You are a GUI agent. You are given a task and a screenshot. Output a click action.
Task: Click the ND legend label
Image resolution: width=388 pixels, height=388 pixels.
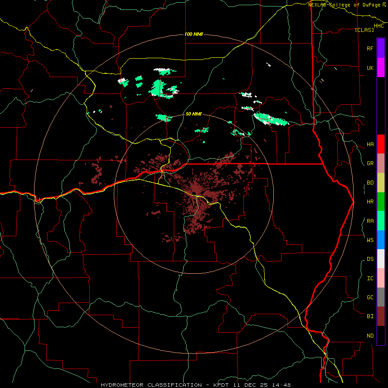pyautogui.click(x=370, y=336)
